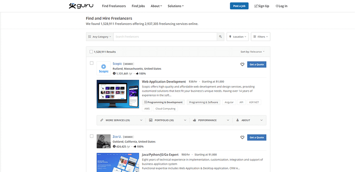Toggle the select-all results checkbox

tap(91, 52)
